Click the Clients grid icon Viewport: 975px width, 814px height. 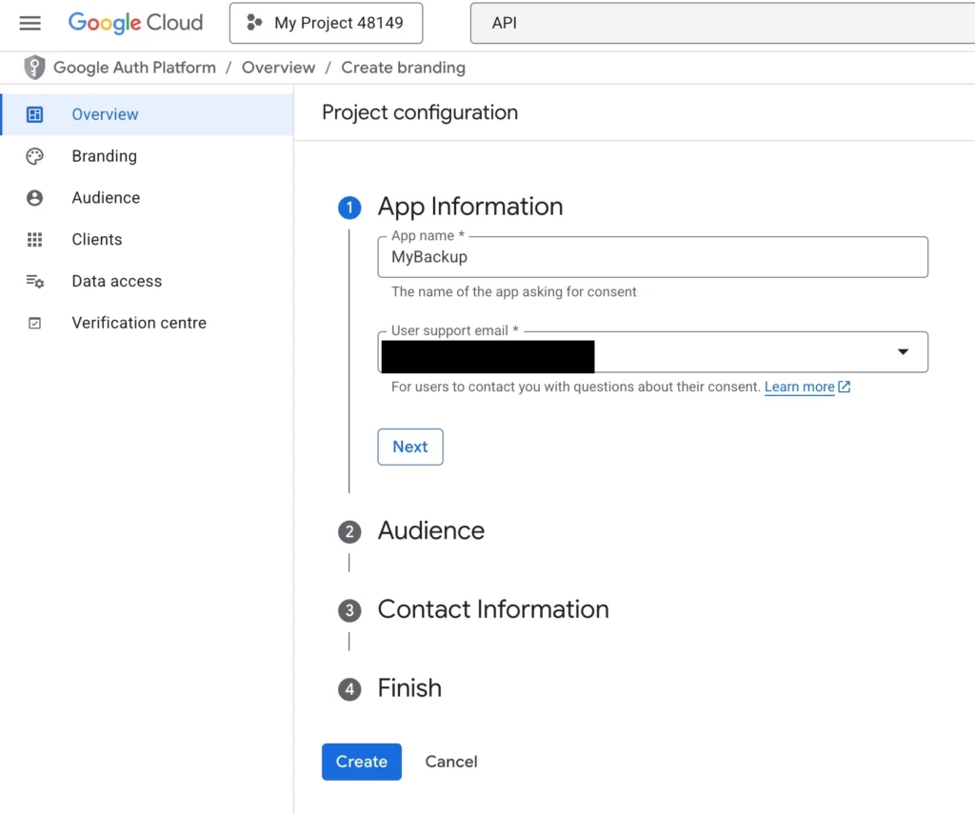[x=35, y=239]
